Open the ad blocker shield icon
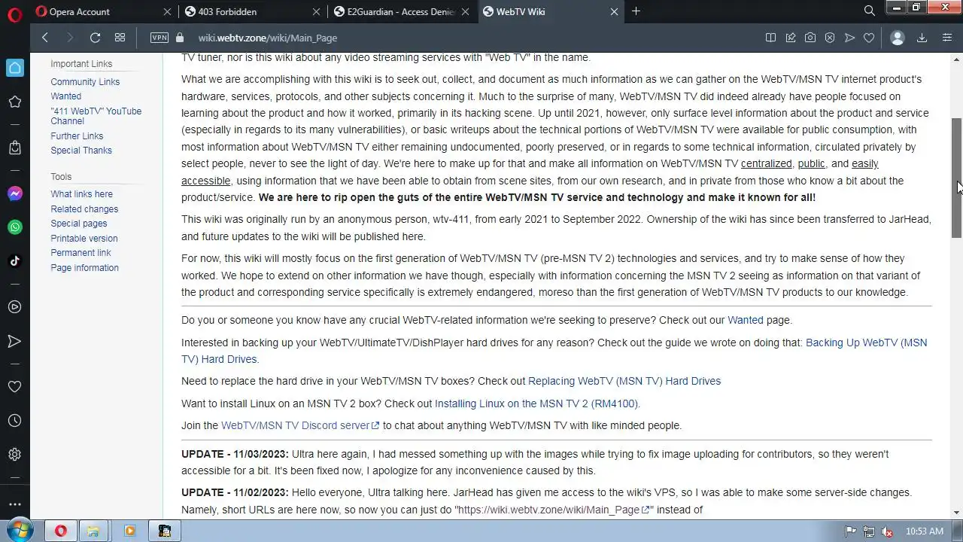This screenshot has width=963, height=542. coord(830,38)
